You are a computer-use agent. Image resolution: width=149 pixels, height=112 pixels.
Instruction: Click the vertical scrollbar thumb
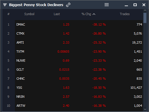point(145,18)
